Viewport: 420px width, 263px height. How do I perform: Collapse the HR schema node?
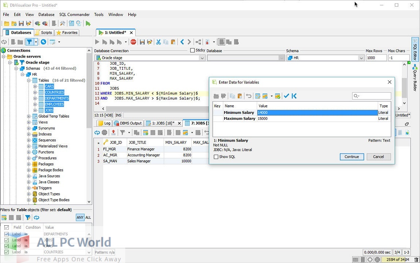tap(22, 74)
